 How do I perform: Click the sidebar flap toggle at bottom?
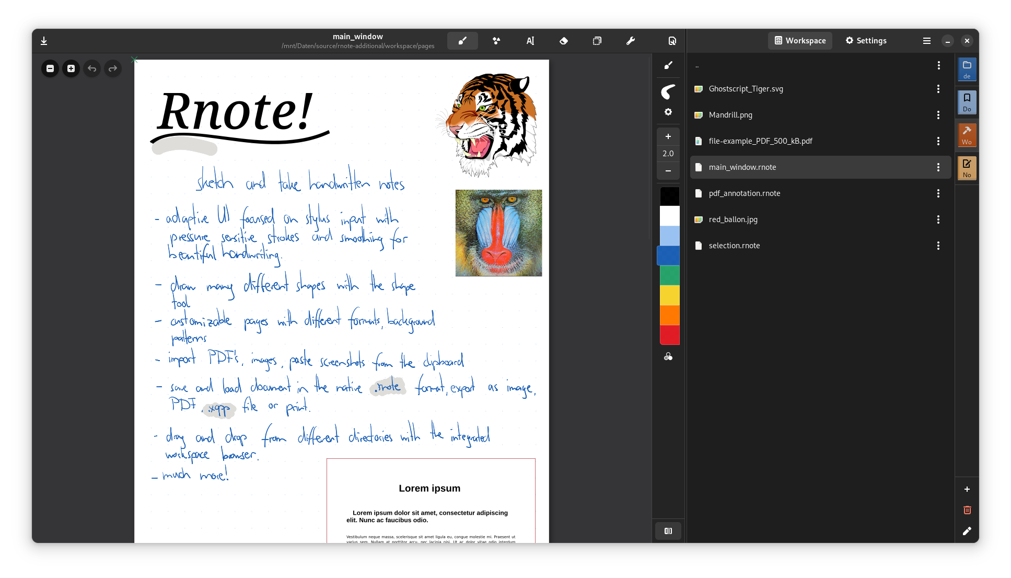point(668,531)
